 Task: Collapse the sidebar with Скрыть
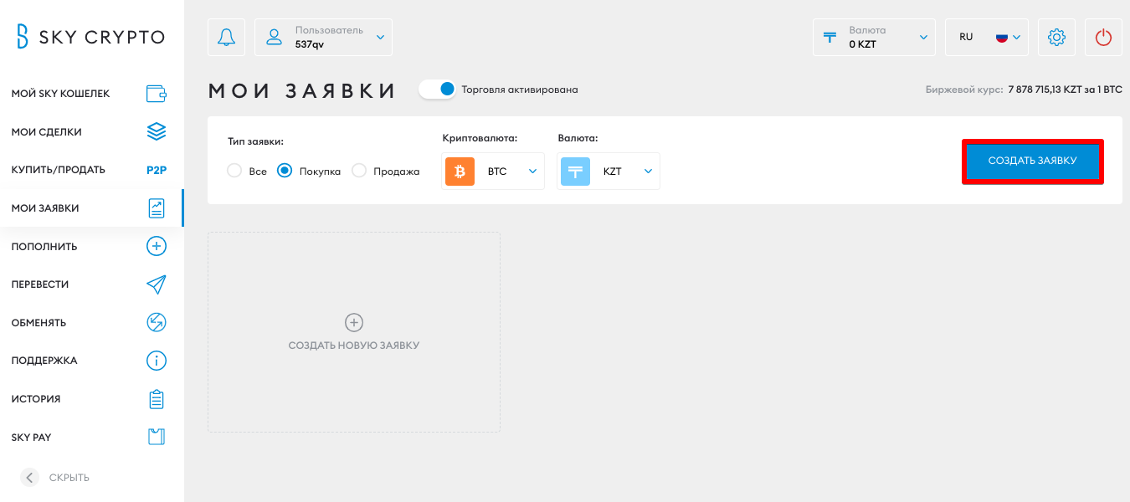pos(55,478)
